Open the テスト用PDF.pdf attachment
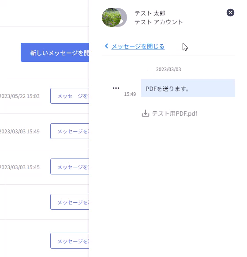The height and width of the screenshot is (257, 247). click(x=175, y=113)
